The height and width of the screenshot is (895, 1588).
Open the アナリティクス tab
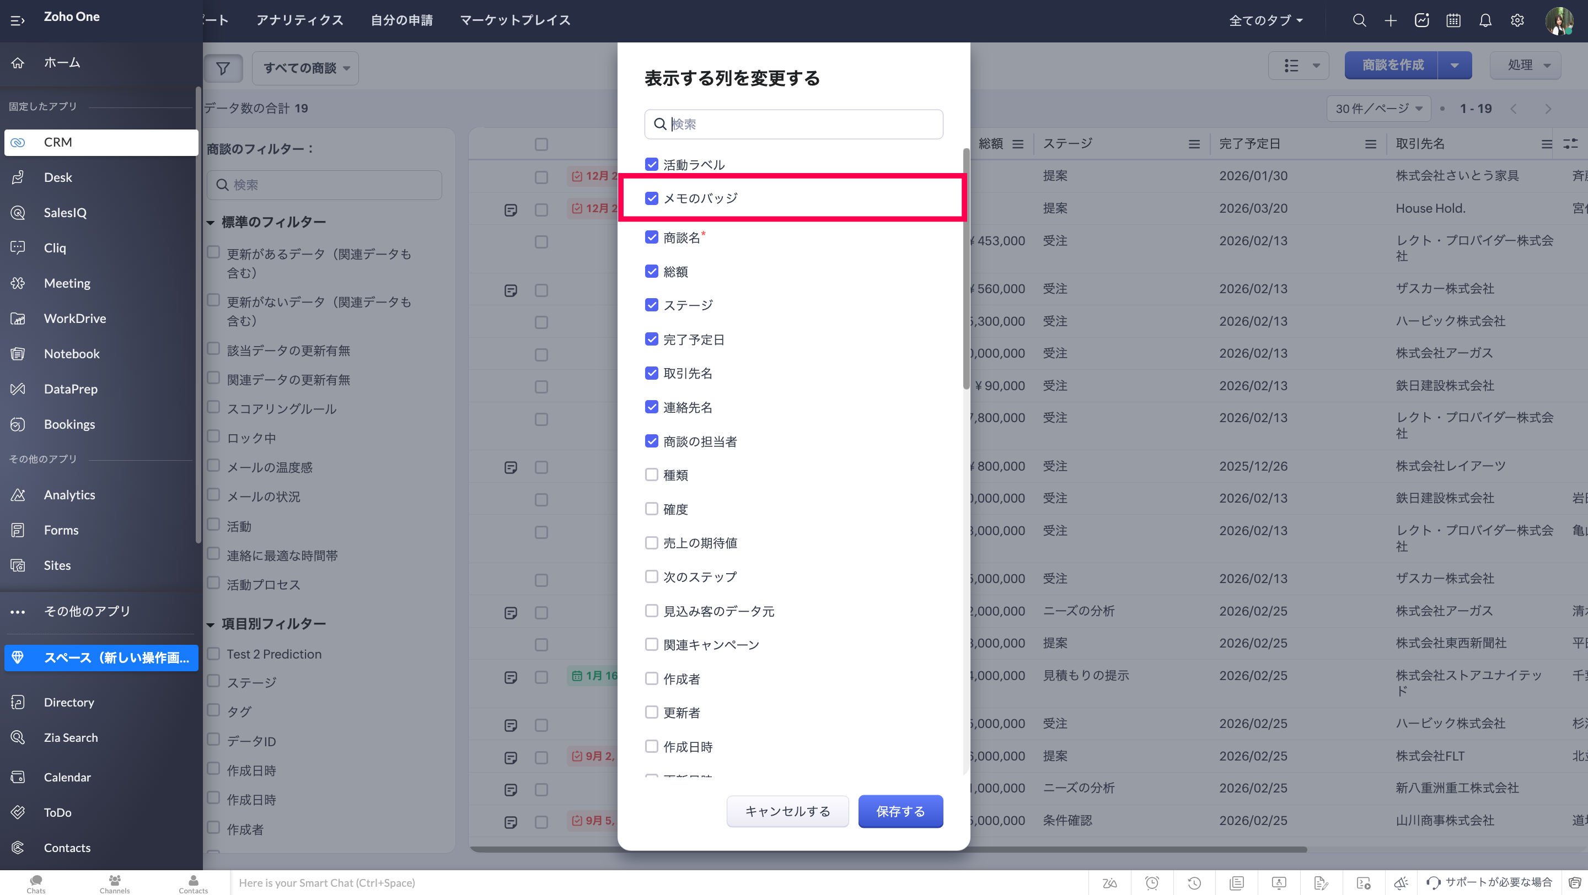[299, 20]
